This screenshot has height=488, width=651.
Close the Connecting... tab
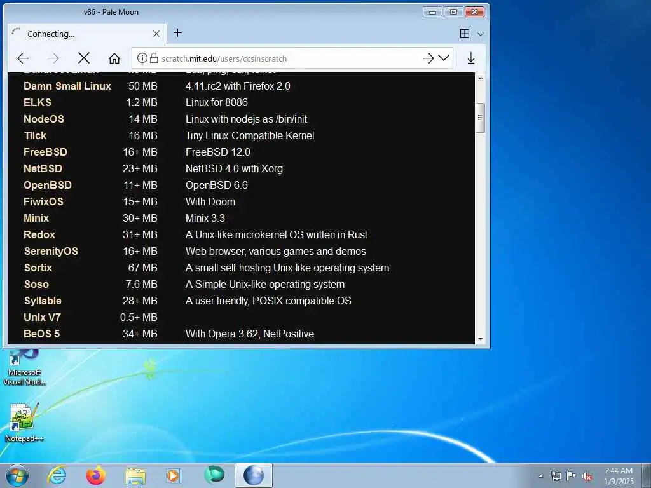(156, 34)
